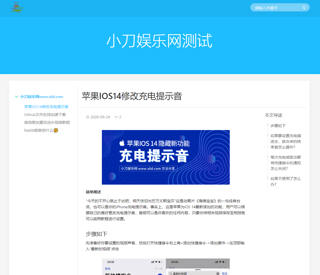Click the eye view-count icon
320x275 pixels.
pyautogui.click(x=116, y=117)
